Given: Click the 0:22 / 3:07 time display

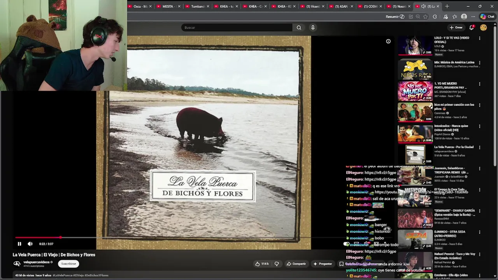Looking at the screenshot, I should click(46, 244).
